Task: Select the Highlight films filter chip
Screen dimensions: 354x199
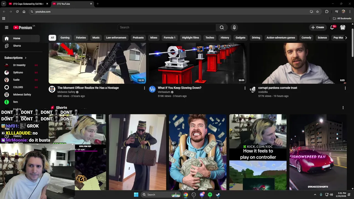Action: coord(191,38)
